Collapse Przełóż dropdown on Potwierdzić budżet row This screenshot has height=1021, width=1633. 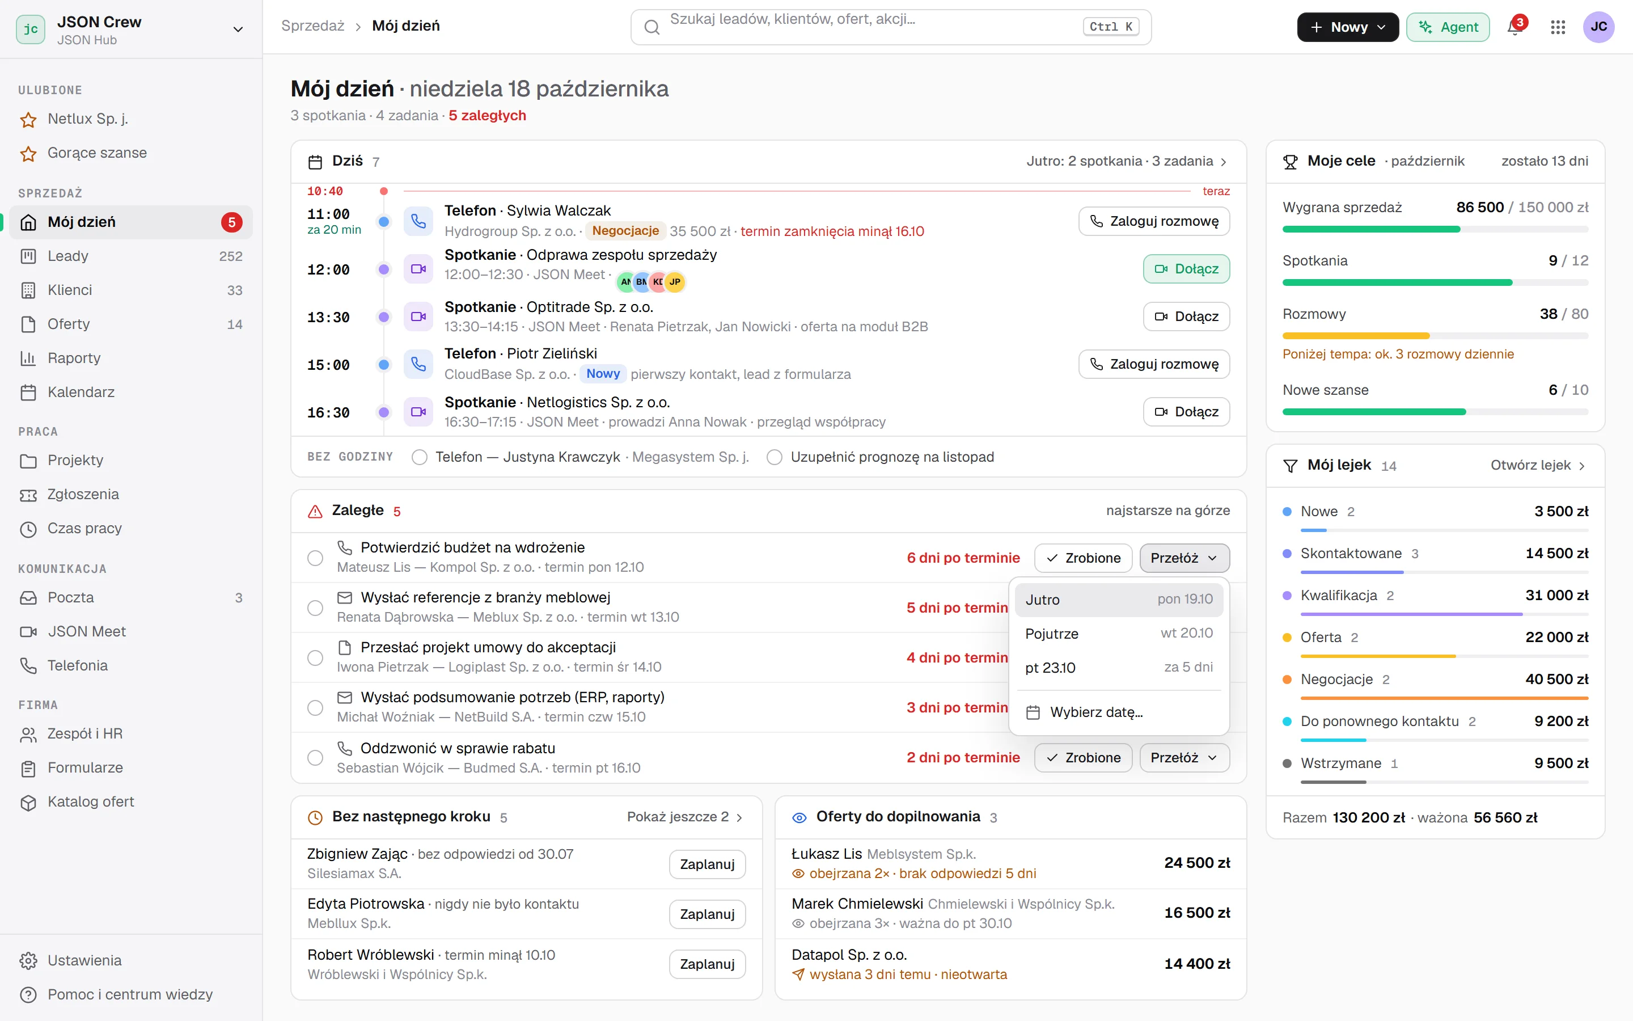click(x=1184, y=558)
